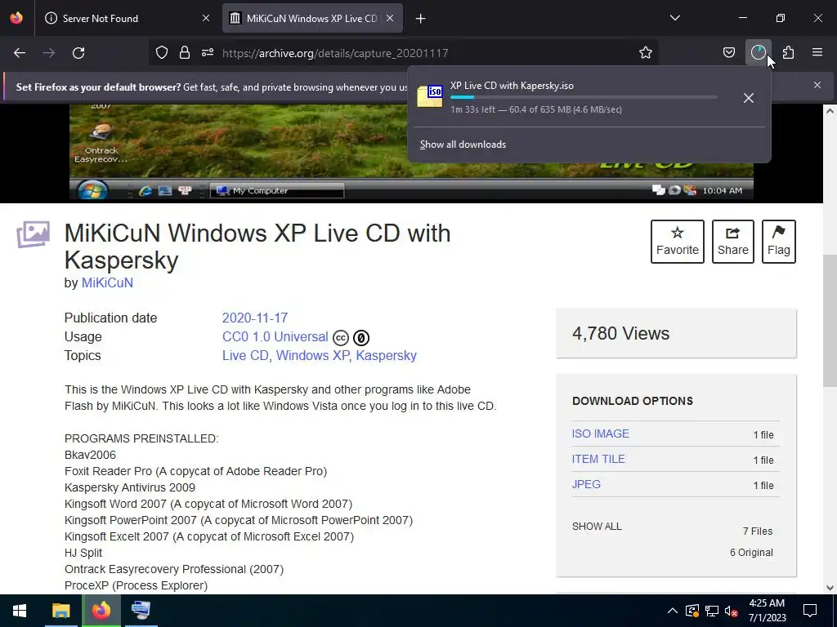Open the computer app in taskbar
The height and width of the screenshot is (627, 837).
coord(141,611)
